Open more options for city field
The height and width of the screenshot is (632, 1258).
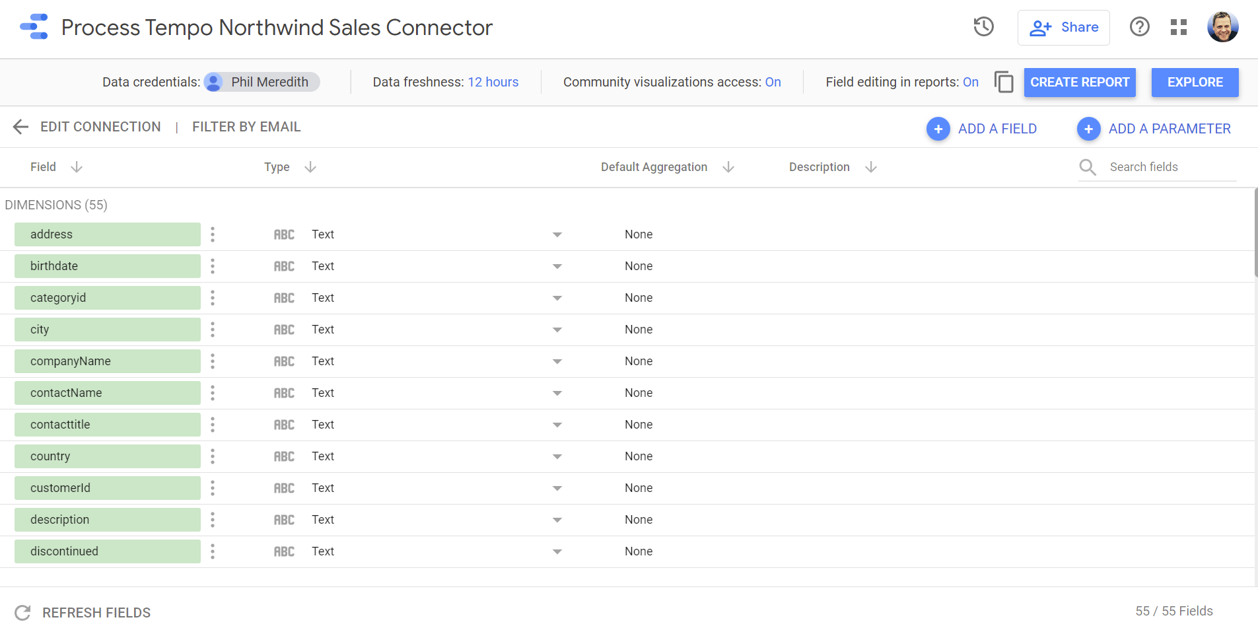(213, 330)
